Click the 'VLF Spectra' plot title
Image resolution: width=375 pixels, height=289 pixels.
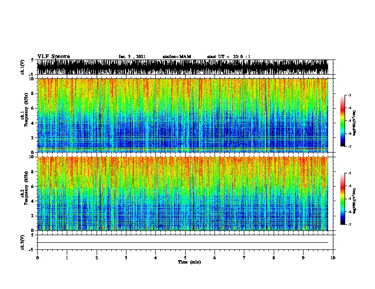(54, 57)
